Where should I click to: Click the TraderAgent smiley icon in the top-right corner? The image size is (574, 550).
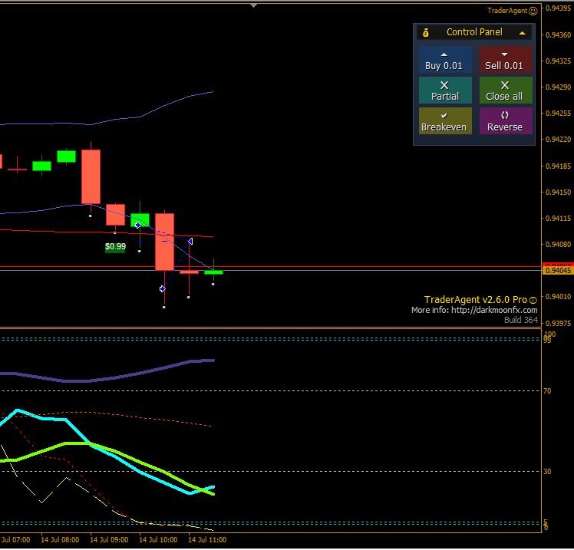tap(533, 11)
